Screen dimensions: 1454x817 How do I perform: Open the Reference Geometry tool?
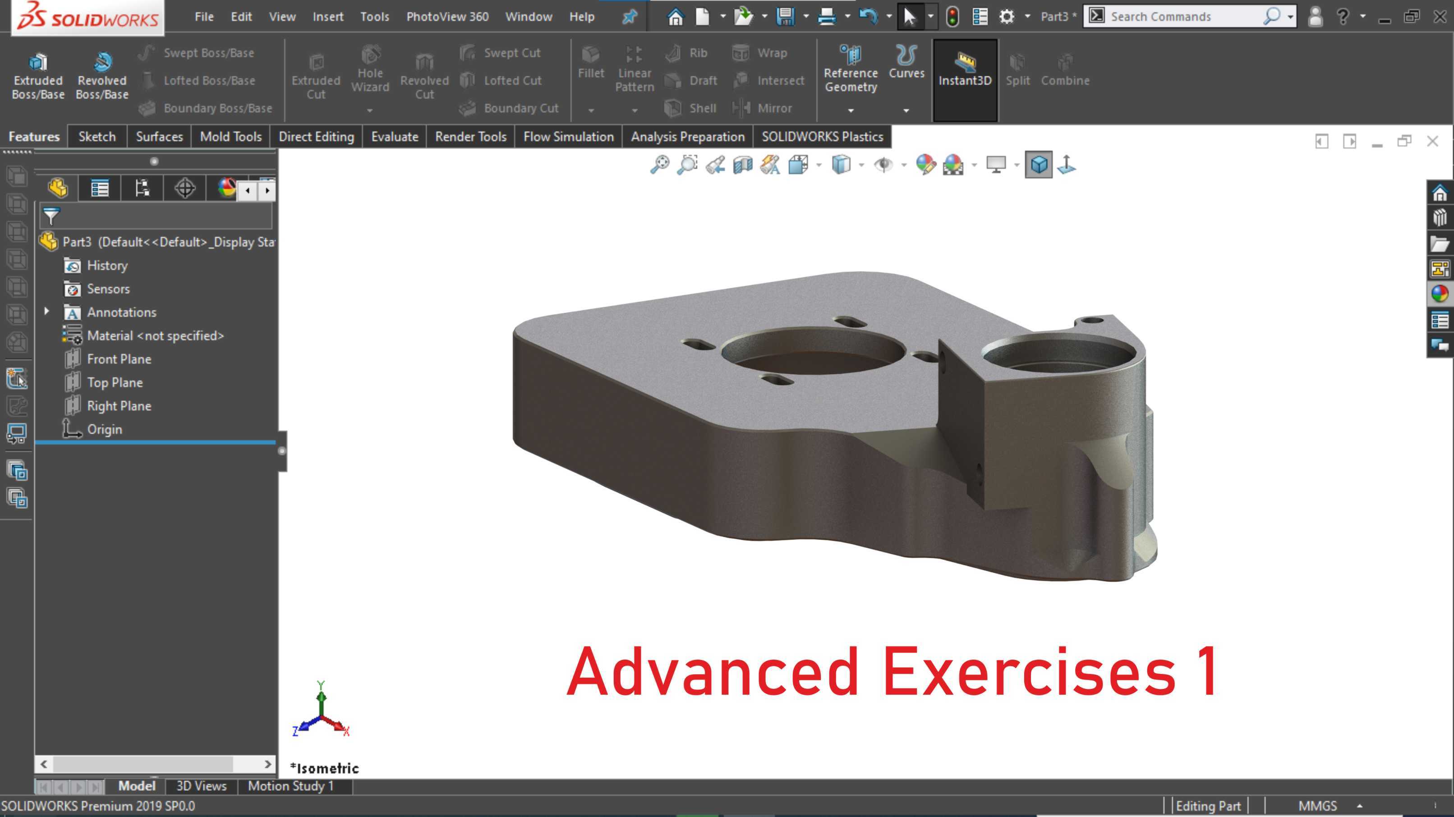point(851,69)
